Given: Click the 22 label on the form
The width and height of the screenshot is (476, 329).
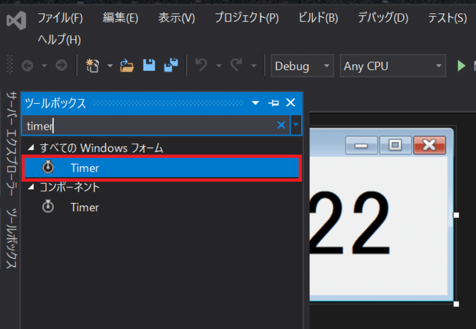Looking at the screenshot, I should 350,223.
